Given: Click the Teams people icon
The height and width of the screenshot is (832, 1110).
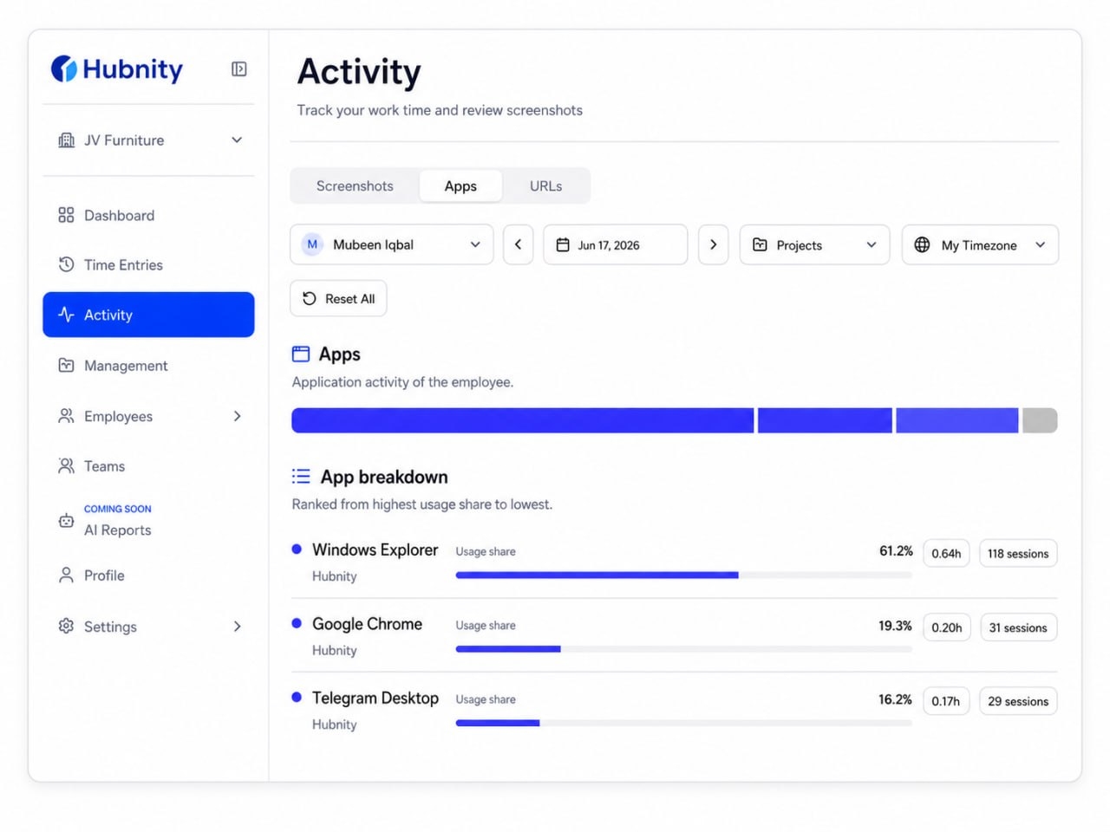Looking at the screenshot, I should tap(66, 466).
